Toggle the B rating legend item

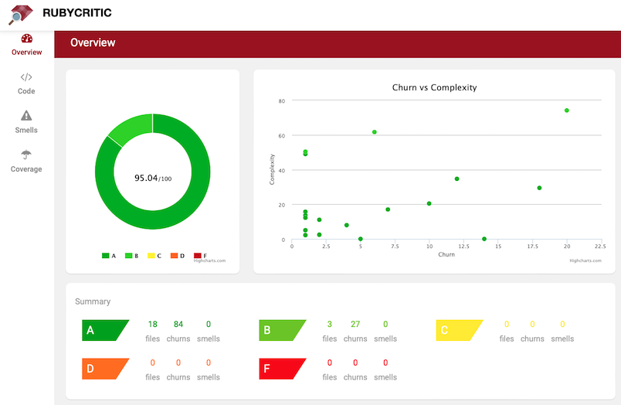point(131,255)
